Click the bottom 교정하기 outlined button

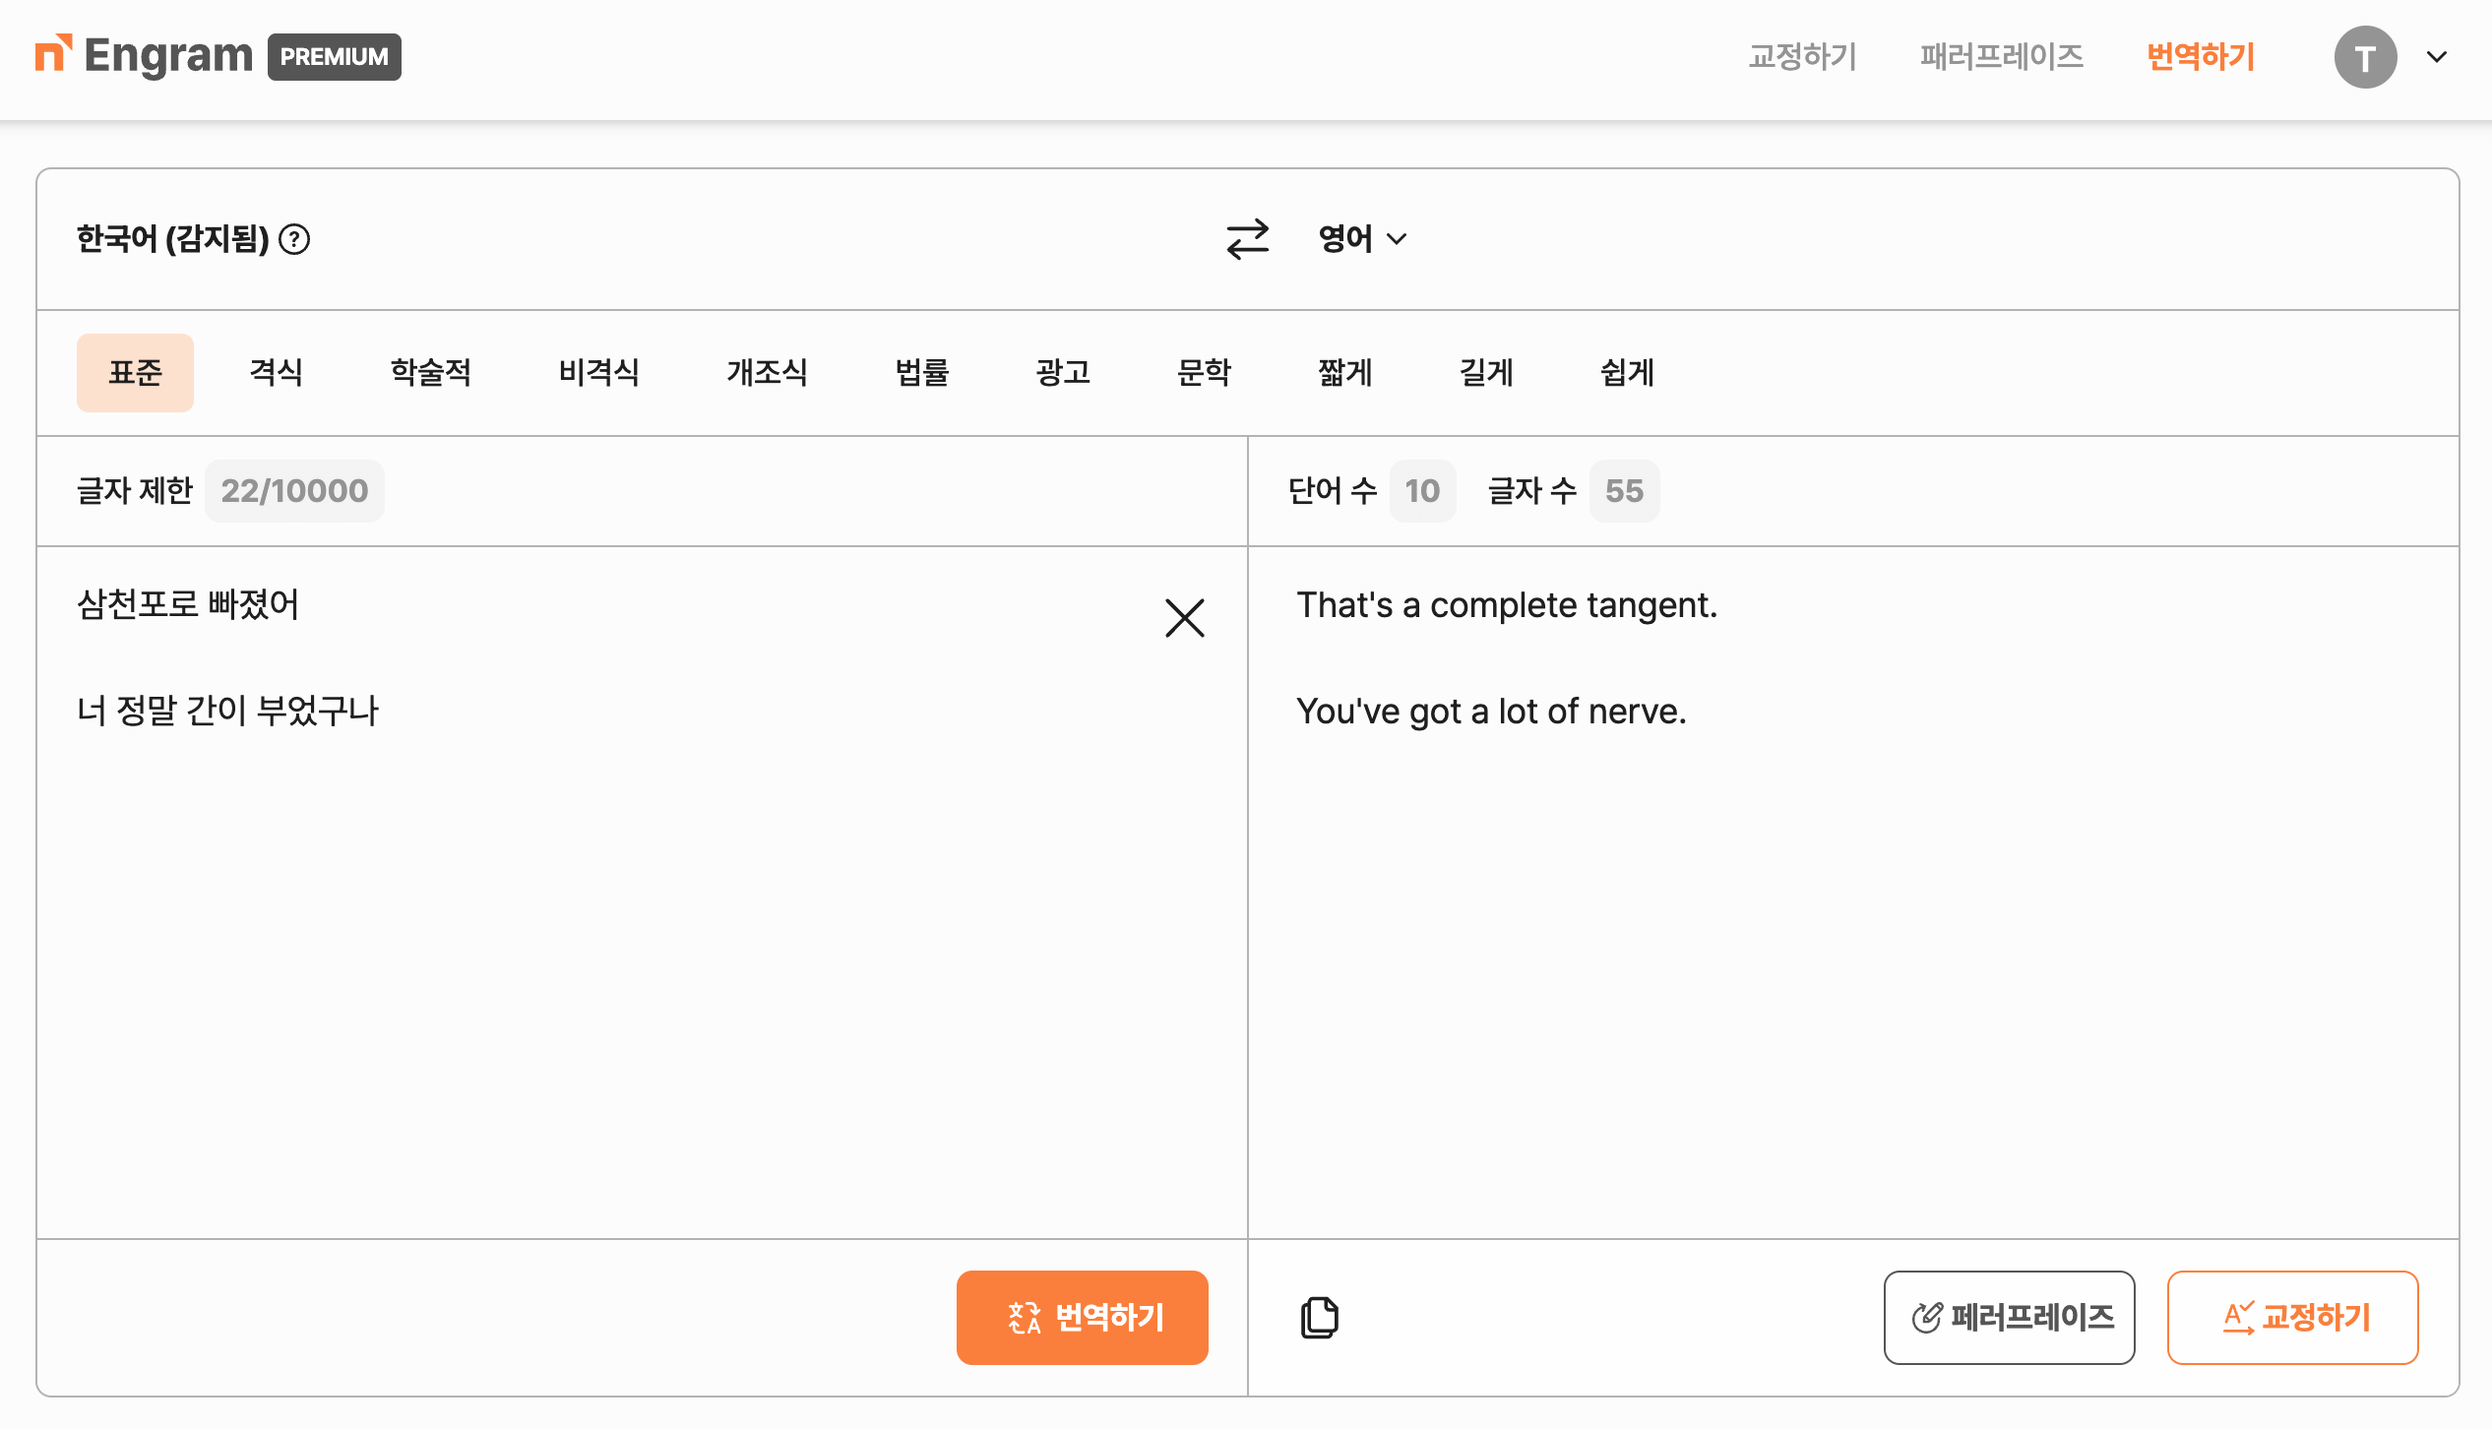click(2292, 1317)
